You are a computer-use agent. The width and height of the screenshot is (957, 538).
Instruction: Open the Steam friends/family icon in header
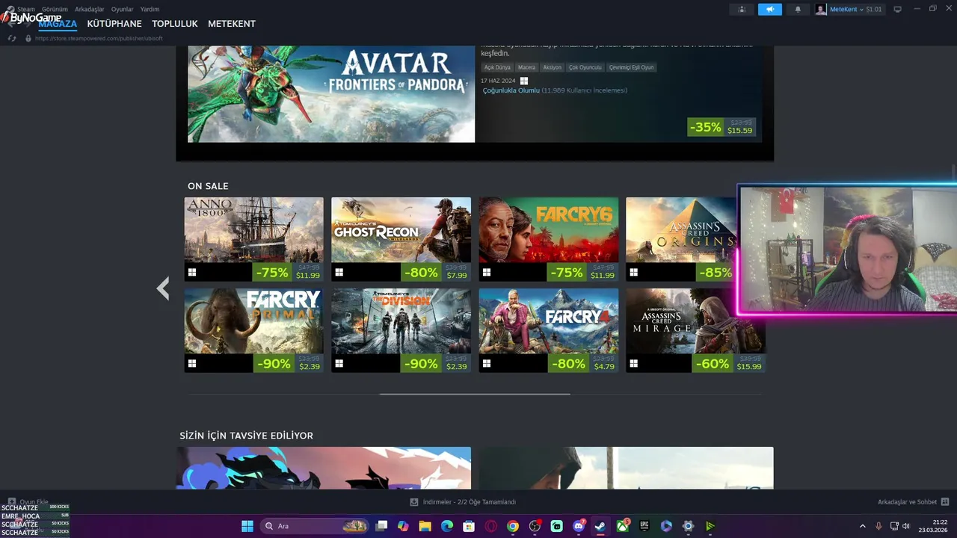coord(742,9)
